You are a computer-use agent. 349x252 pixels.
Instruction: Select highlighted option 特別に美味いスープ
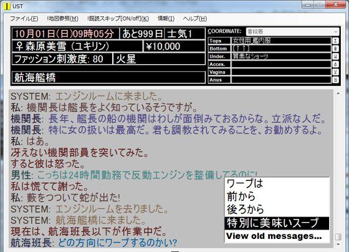pyautogui.click(x=277, y=223)
